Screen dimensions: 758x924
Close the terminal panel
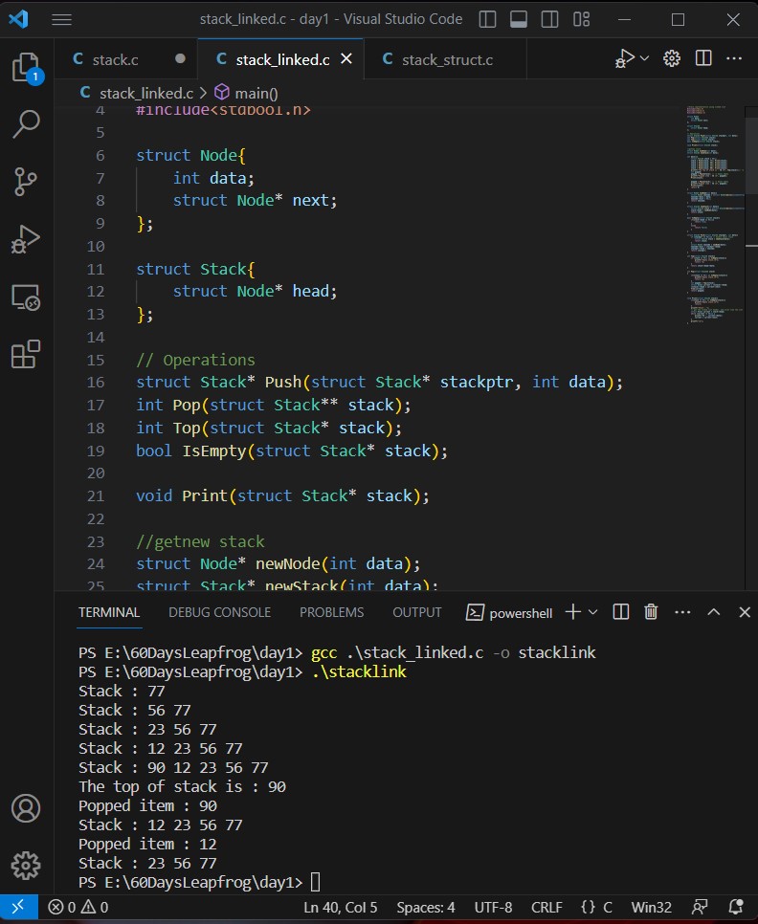[745, 612]
